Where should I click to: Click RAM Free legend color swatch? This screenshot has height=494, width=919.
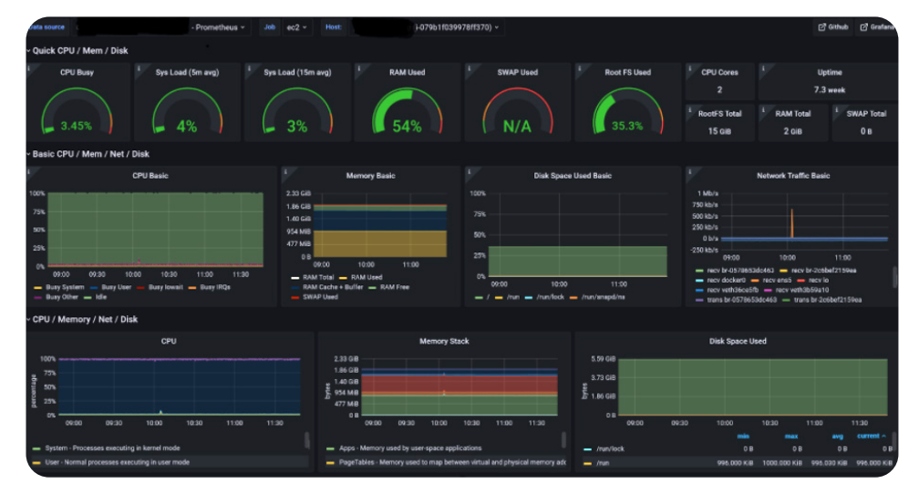coord(372,288)
